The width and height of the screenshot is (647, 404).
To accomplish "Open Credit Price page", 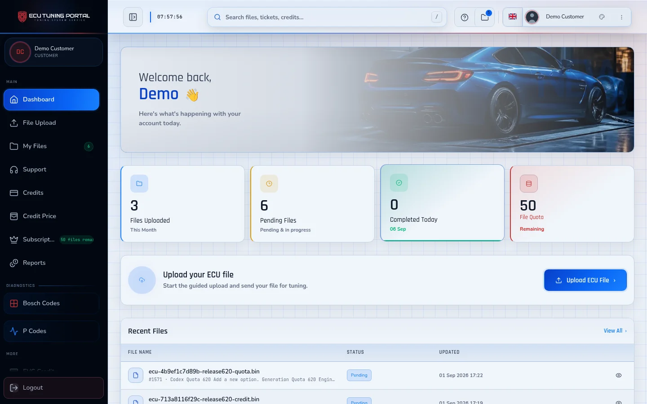I will (x=51, y=216).
